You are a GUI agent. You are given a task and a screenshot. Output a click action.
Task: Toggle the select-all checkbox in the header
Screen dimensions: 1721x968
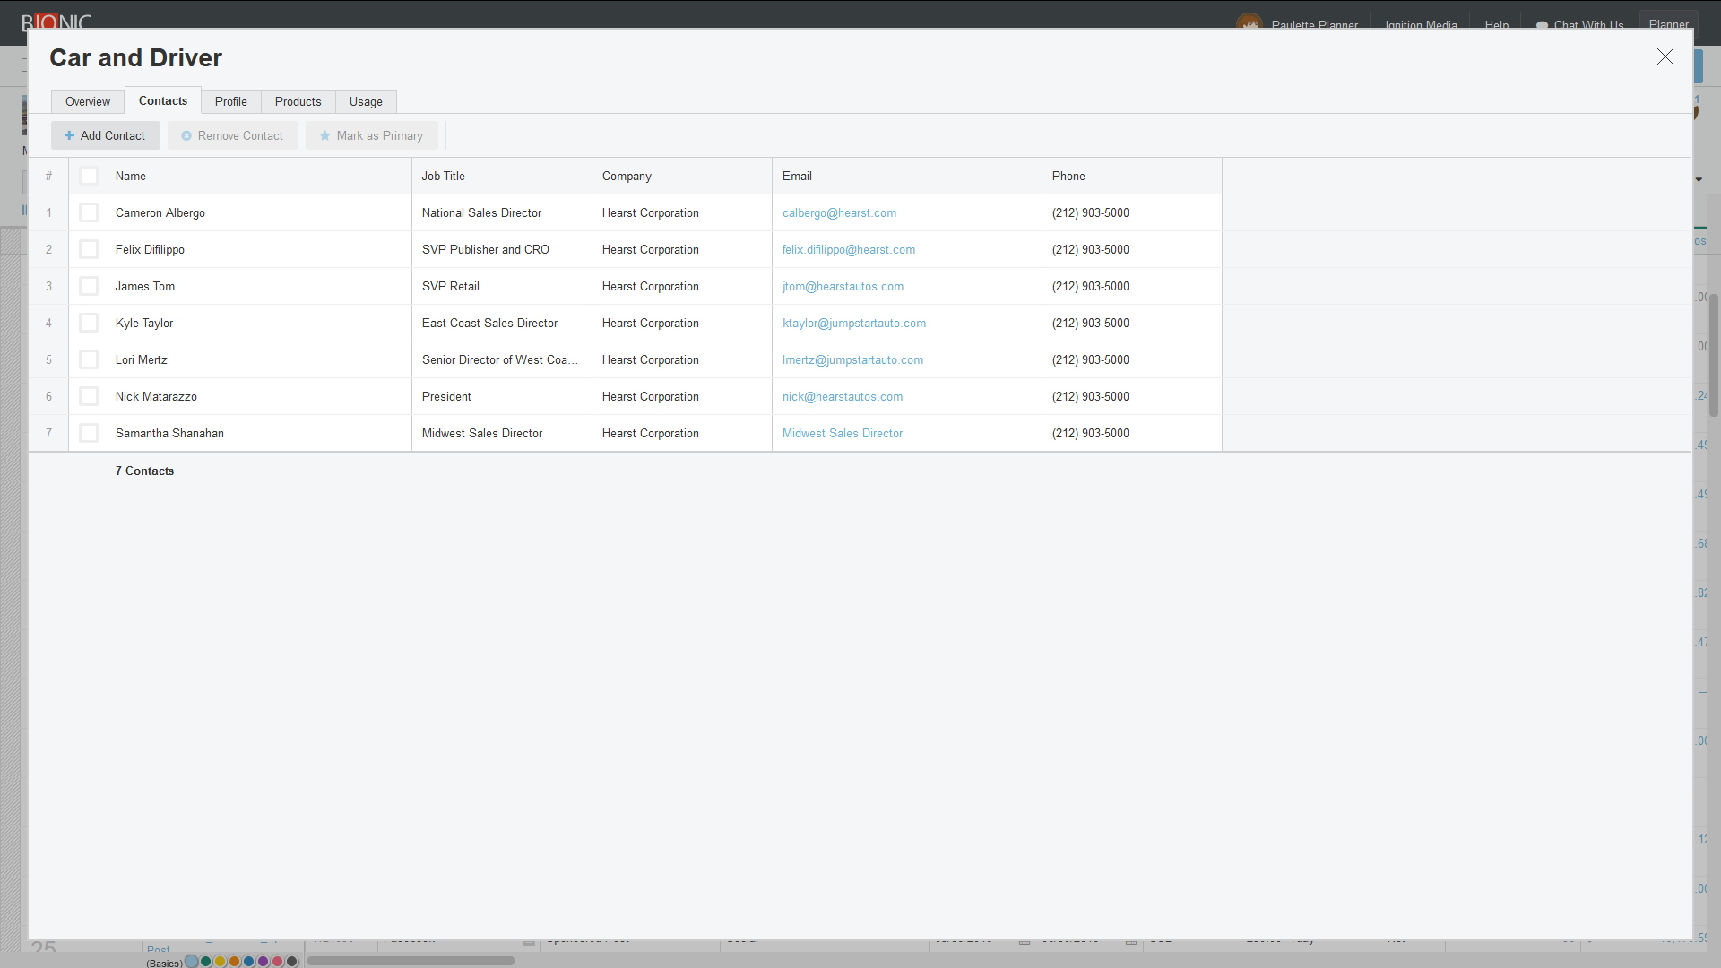pos(89,176)
